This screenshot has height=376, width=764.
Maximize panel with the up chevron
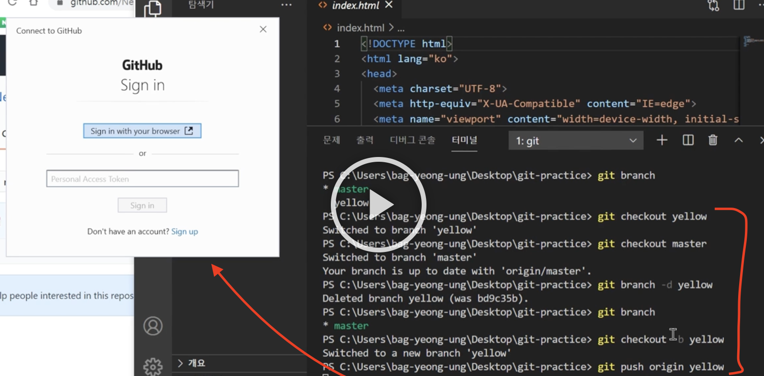739,140
